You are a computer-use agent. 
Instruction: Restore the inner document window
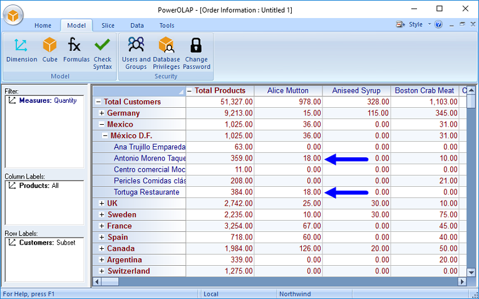point(462,24)
